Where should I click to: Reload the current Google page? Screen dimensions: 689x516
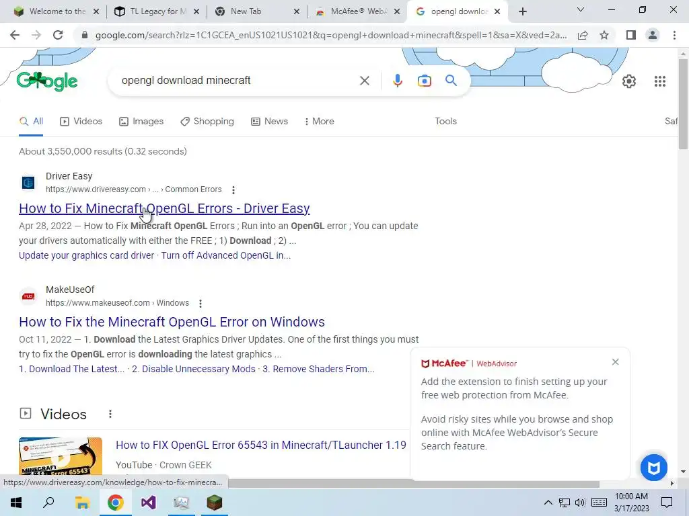[58, 35]
